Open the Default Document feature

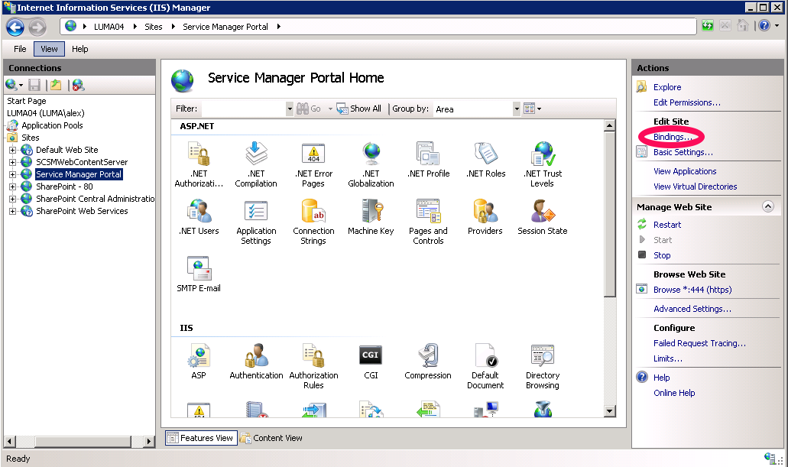(485, 366)
